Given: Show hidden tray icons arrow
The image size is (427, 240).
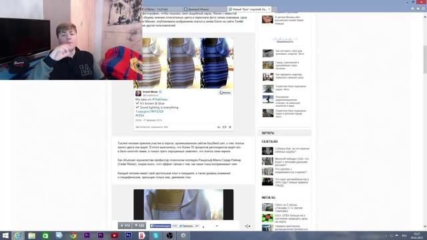Looking at the screenshot, I should [386, 236].
